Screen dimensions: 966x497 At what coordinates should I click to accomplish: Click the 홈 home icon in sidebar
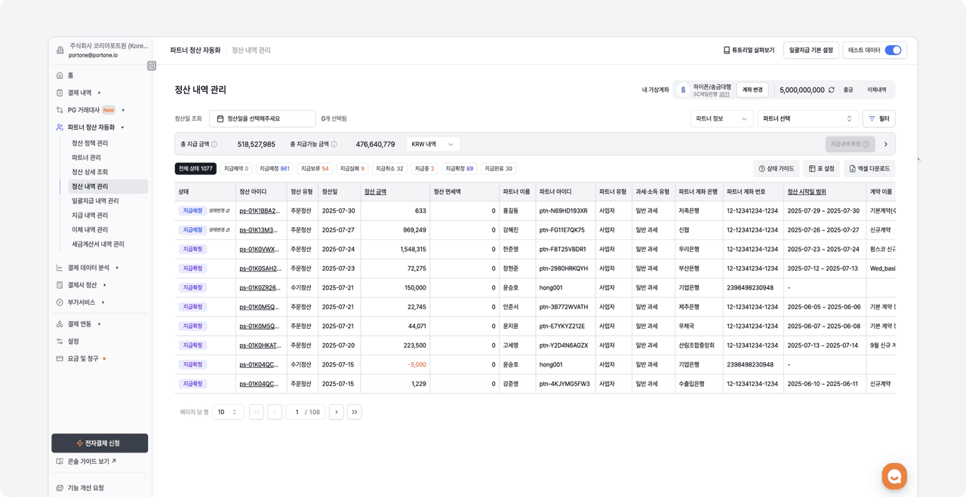(x=60, y=75)
